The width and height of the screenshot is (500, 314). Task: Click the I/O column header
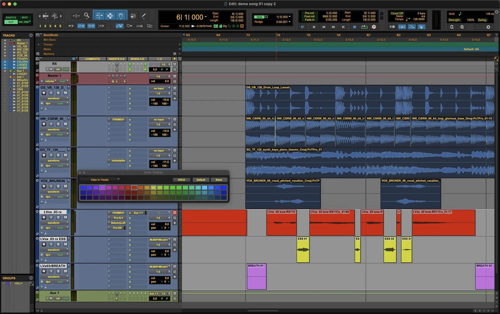[160, 59]
